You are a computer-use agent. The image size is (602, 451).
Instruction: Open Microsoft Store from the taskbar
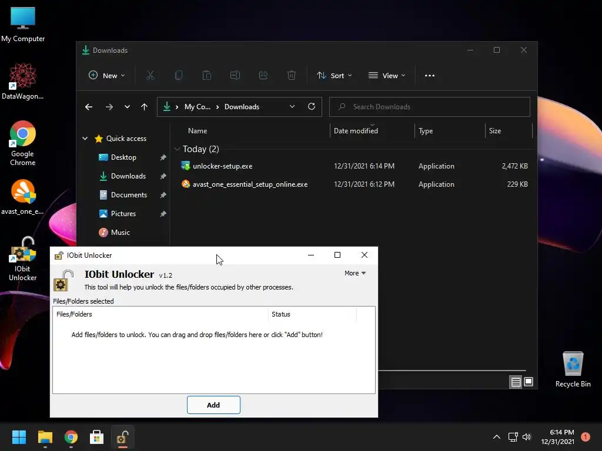coord(97,437)
